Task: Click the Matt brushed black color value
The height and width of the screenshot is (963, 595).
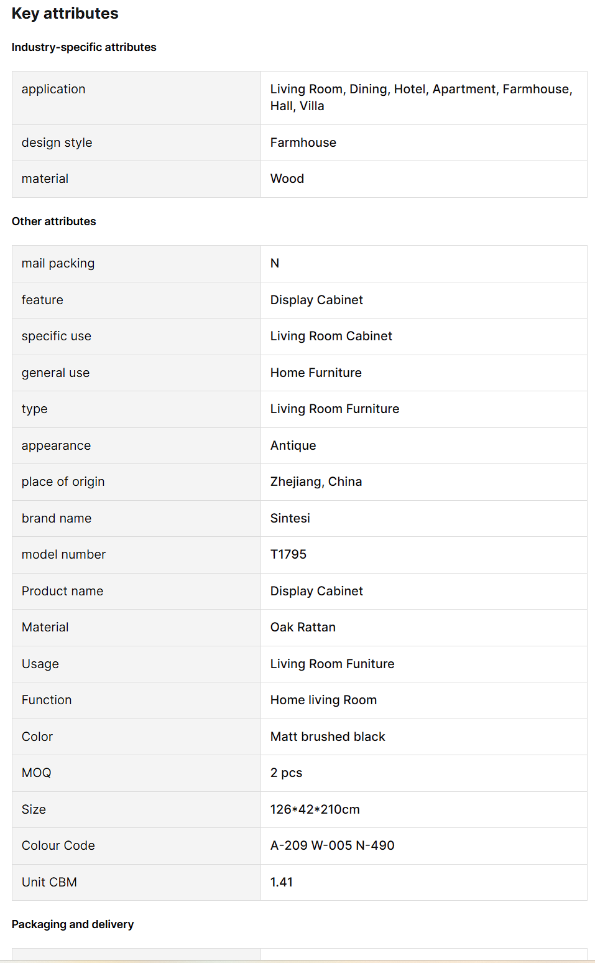Action: coord(328,737)
